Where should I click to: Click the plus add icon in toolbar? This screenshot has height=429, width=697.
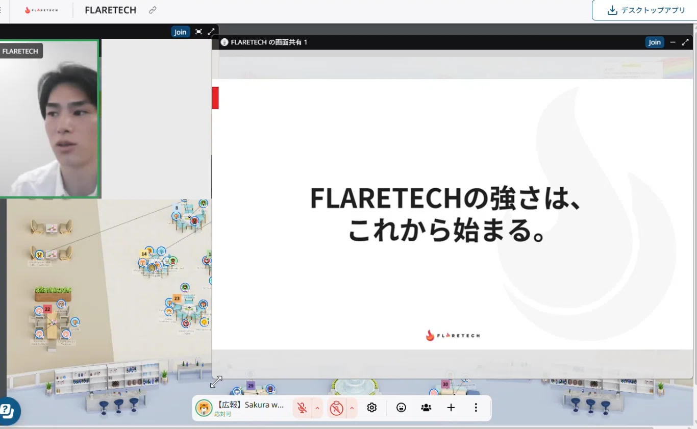[x=451, y=408]
